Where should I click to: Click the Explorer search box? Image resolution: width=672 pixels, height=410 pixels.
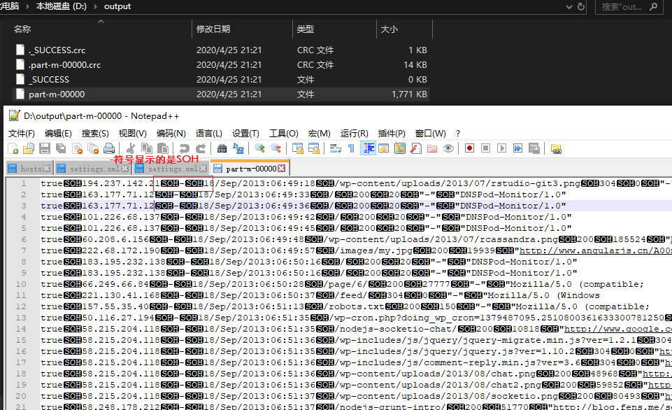[x=630, y=6]
